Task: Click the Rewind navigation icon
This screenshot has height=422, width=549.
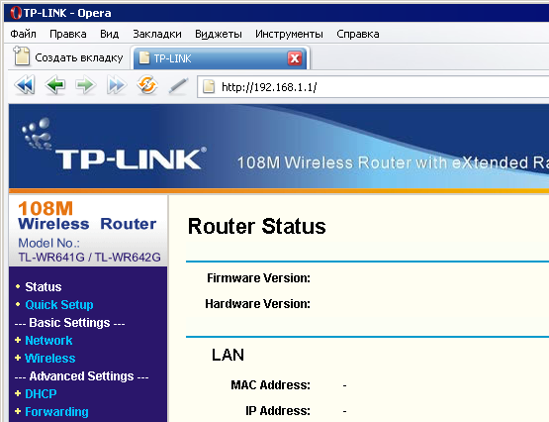Action: [x=25, y=85]
